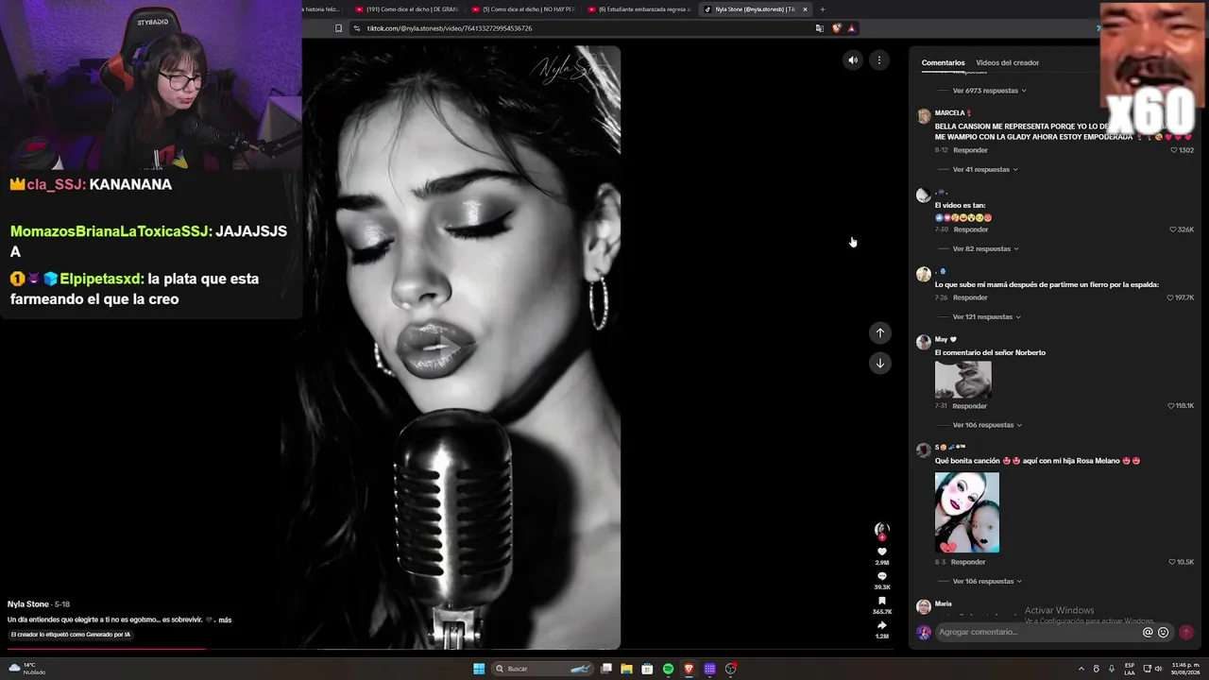This screenshot has height=680, width=1209.
Task: Like May's comment showing 118.1K
Action: [x=1171, y=406]
